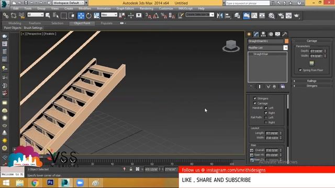This screenshot has width=335, height=188.
Task: Expand the Stringers rollout
Action: point(312,86)
